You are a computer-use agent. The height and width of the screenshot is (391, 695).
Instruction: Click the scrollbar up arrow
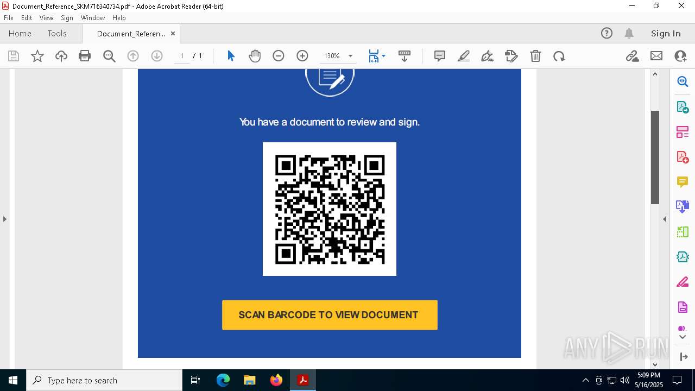tap(655, 74)
